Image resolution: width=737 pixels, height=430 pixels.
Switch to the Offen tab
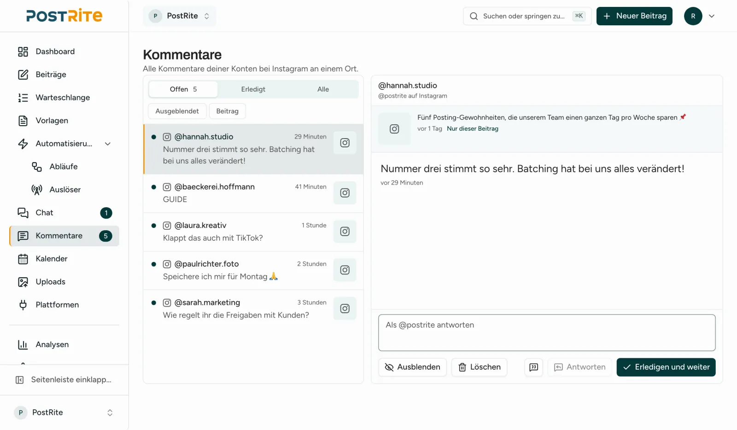point(183,89)
